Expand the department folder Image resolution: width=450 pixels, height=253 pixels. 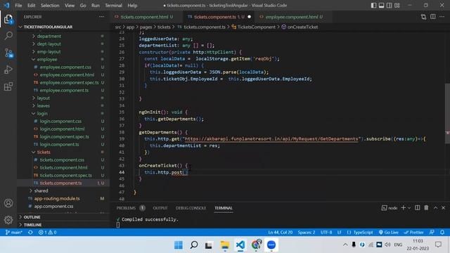pos(49,36)
